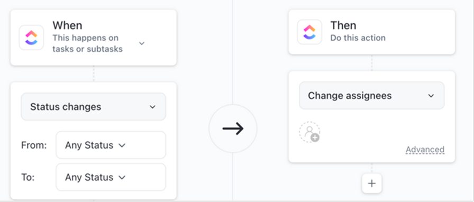Click the 'From:' label in trigger card

coord(34,145)
